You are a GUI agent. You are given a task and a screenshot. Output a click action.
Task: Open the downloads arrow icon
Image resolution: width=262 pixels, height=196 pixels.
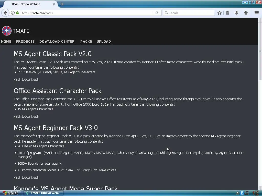click(237, 13)
